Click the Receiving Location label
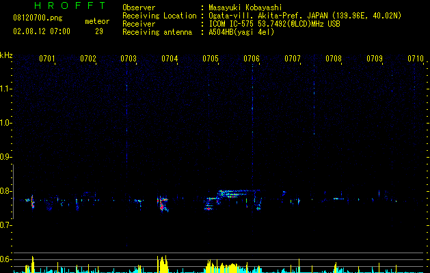430x273 pixels. point(159,16)
